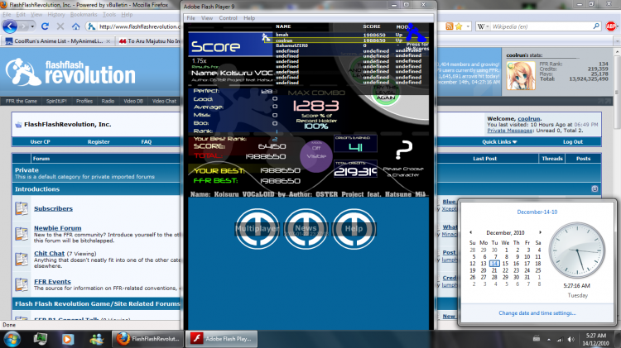Click the Log Out link

point(573,142)
